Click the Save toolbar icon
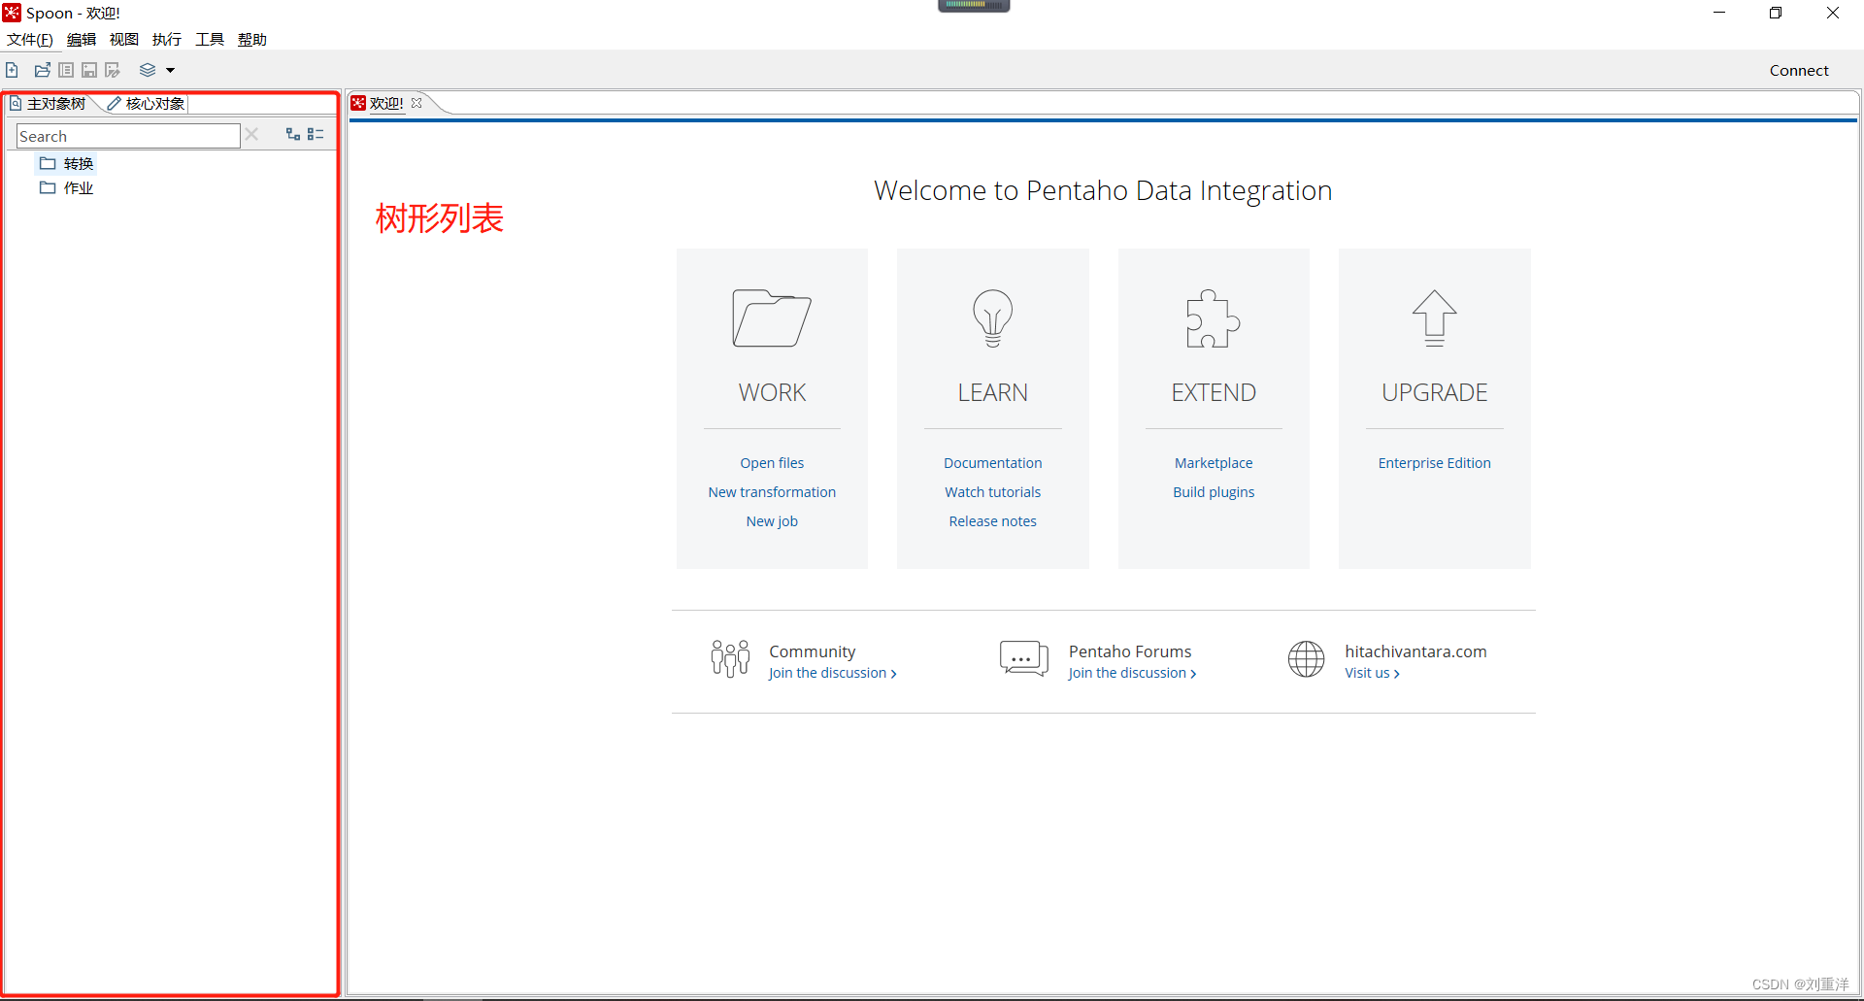This screenshot has height=1001, width=1864. (89, 70)
